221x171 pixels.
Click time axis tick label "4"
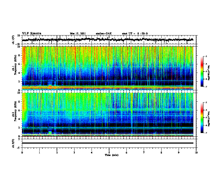[92, 153]
